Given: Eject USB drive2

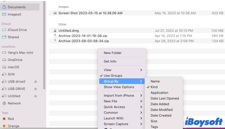Looking at the screenshot, I should coord(35,81).
